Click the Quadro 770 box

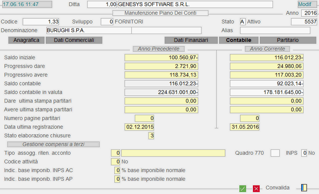(x=275, y=153)
